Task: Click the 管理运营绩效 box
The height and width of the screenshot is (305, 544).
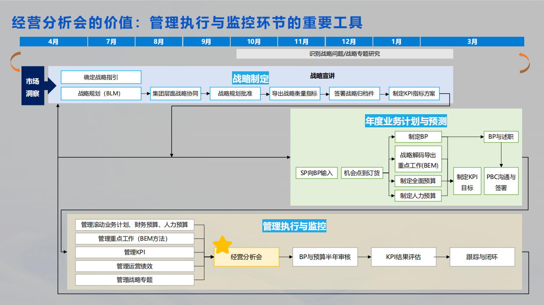Action: (x=135, y=266)
